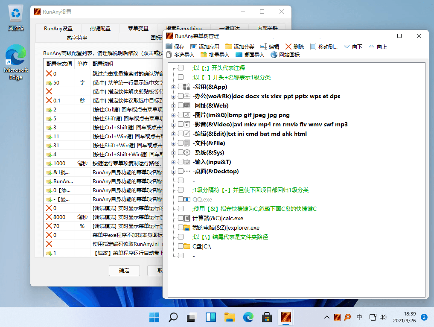Viewport: 434px width, 327px height.
Task: Click the QQ.exe application icon
Action: (x=187, y=199)
